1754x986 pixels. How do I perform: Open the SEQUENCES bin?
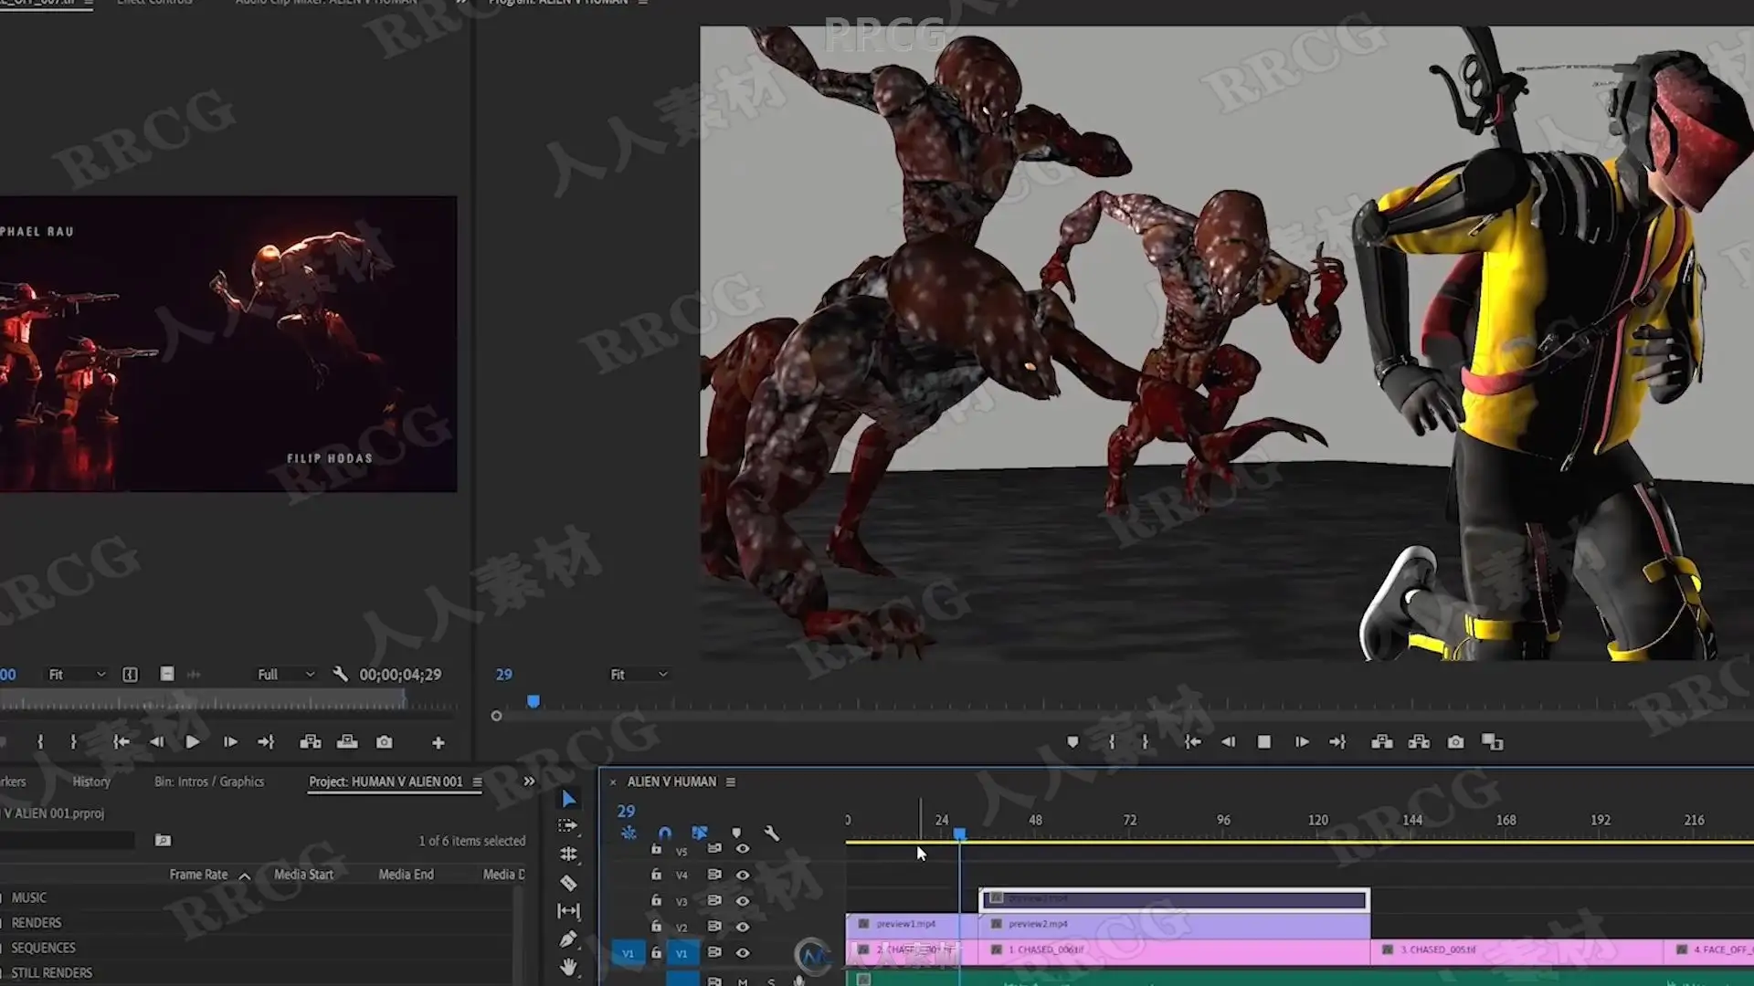[x=43, y=948]
